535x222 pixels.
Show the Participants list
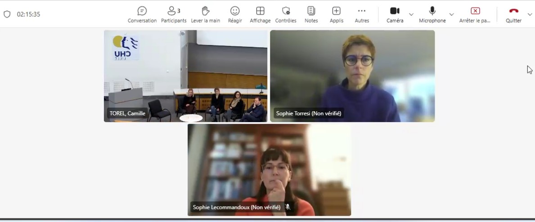[174, 14]
